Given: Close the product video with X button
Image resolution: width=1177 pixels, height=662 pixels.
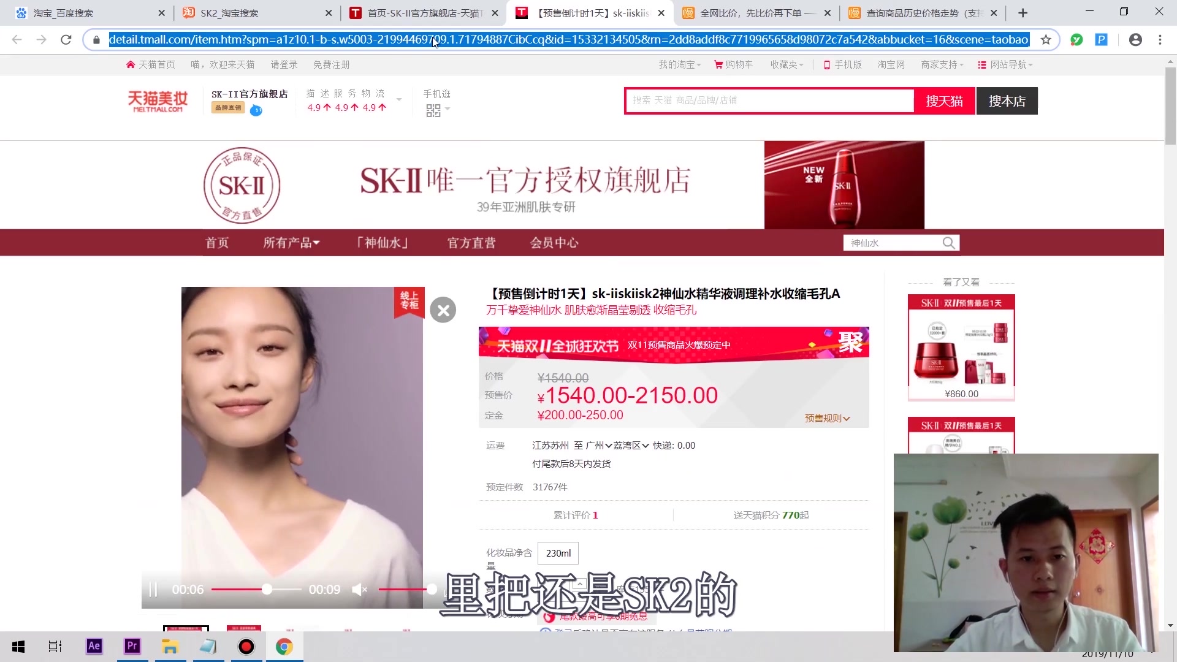Looking at the screenshot, I should pos(443,310).
